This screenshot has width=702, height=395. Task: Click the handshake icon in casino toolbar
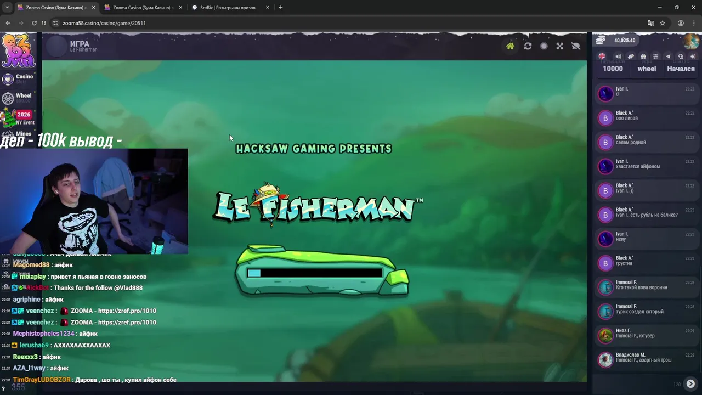tap(631, 57)
